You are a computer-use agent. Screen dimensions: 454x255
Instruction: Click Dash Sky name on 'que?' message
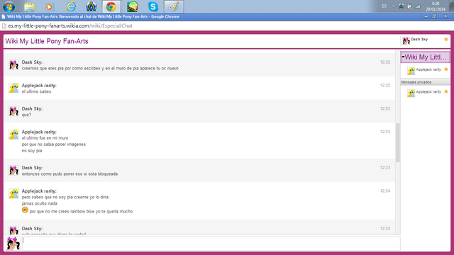click(32, 108)
